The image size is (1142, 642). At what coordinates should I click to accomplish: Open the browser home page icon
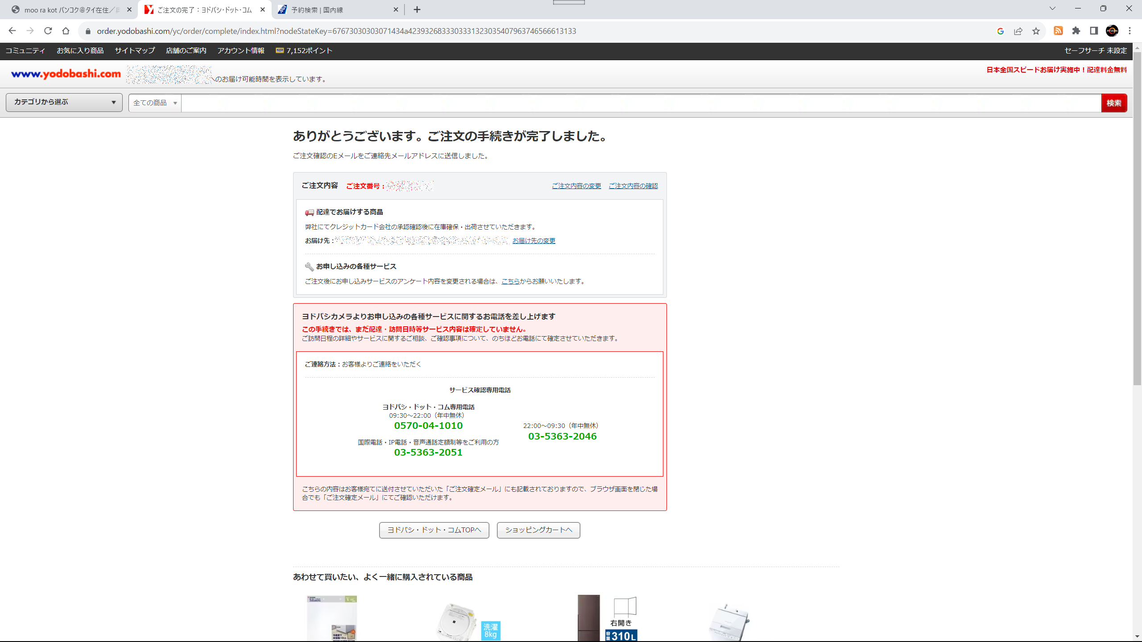pos(66,31)
